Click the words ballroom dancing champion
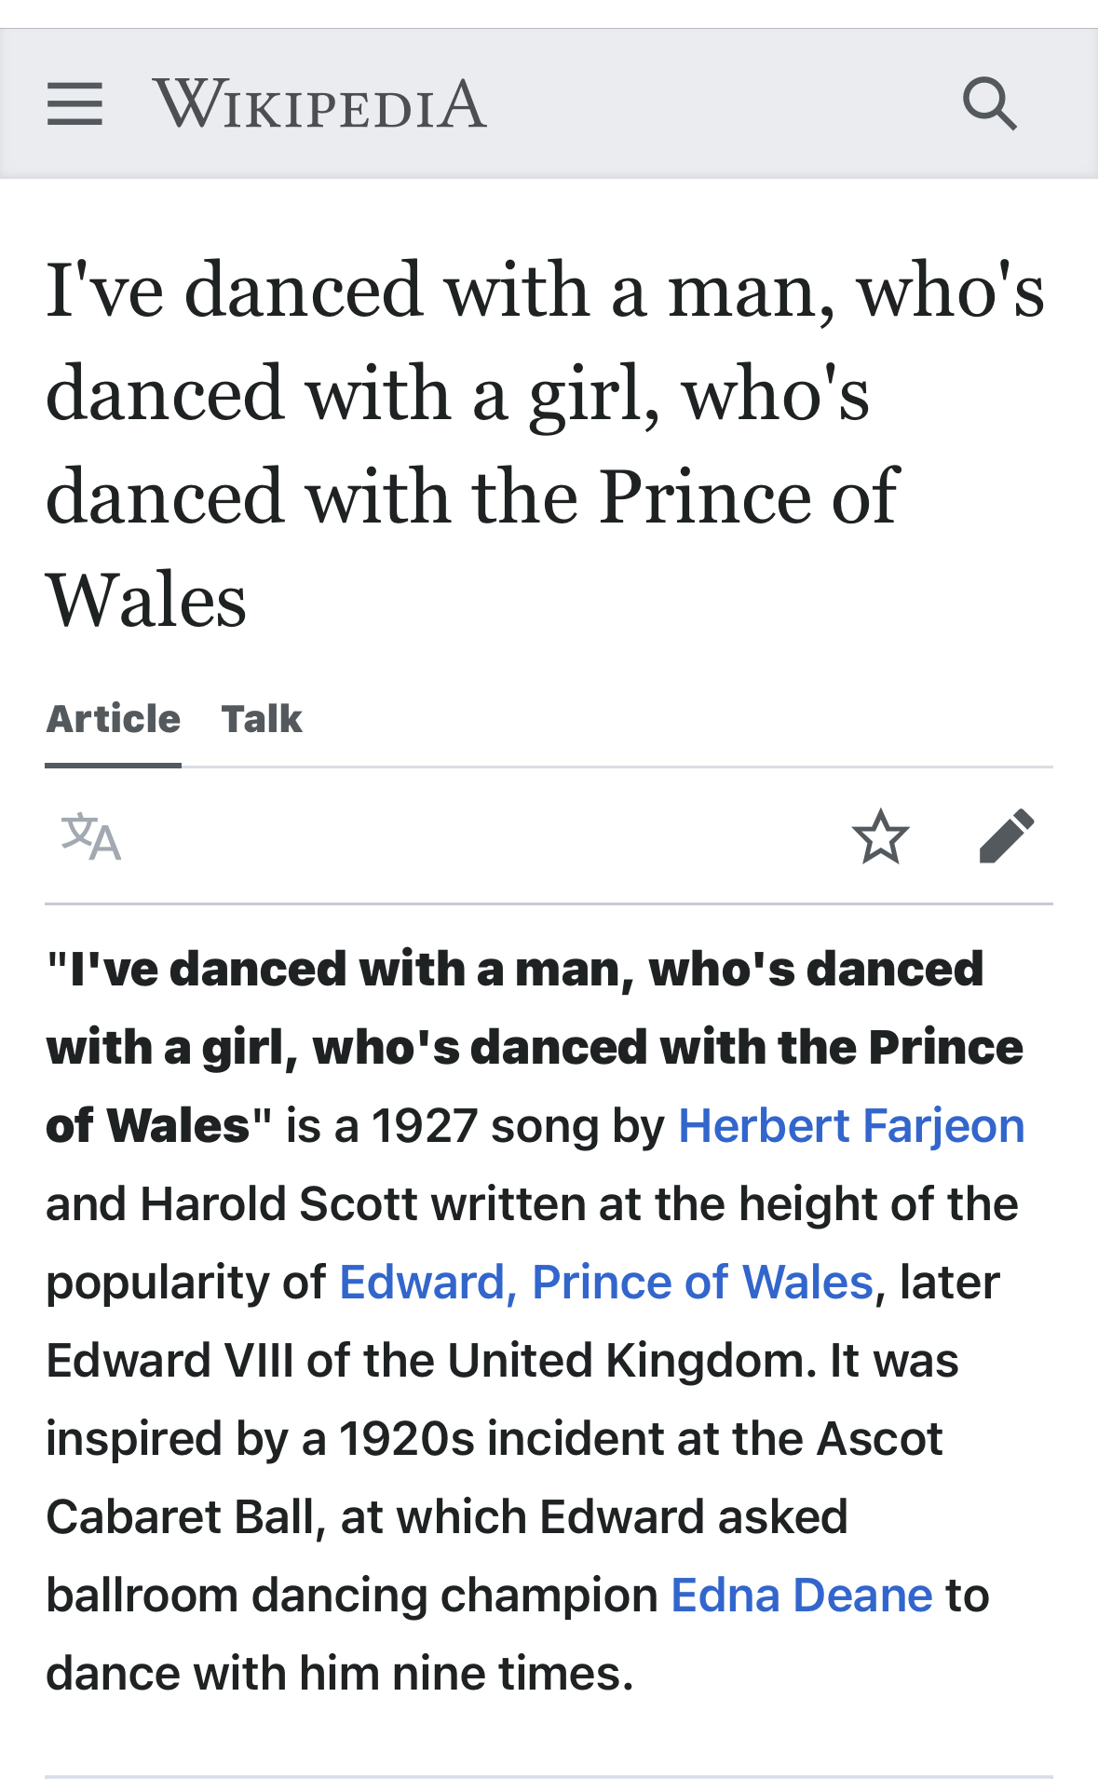The image size is (1098, 1779). click(352, 1595)
